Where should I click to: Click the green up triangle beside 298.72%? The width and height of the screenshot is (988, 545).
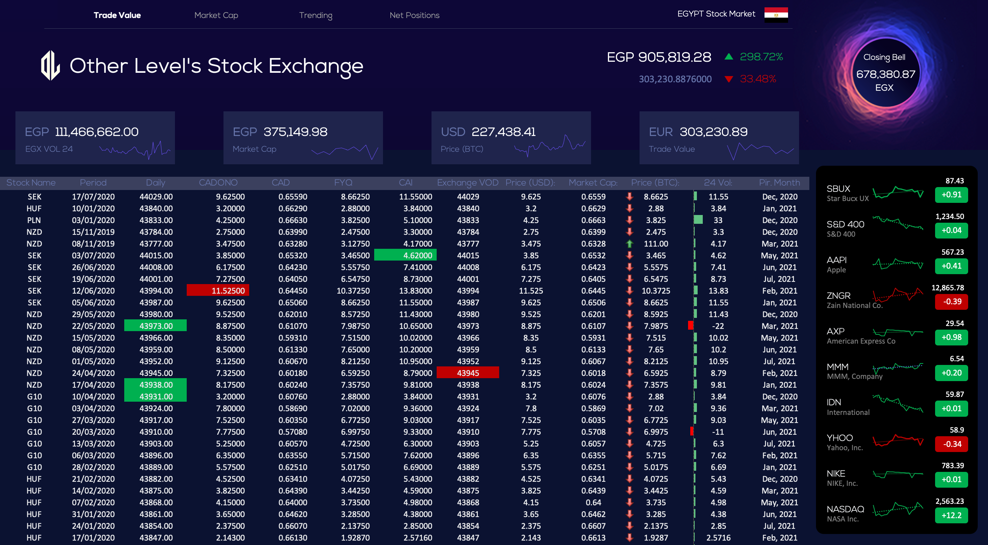tap(729, 57)
